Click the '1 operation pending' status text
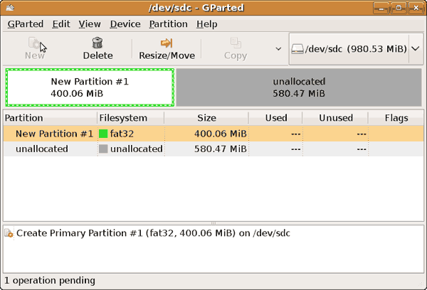427x290 pixels. pos(50,281)
